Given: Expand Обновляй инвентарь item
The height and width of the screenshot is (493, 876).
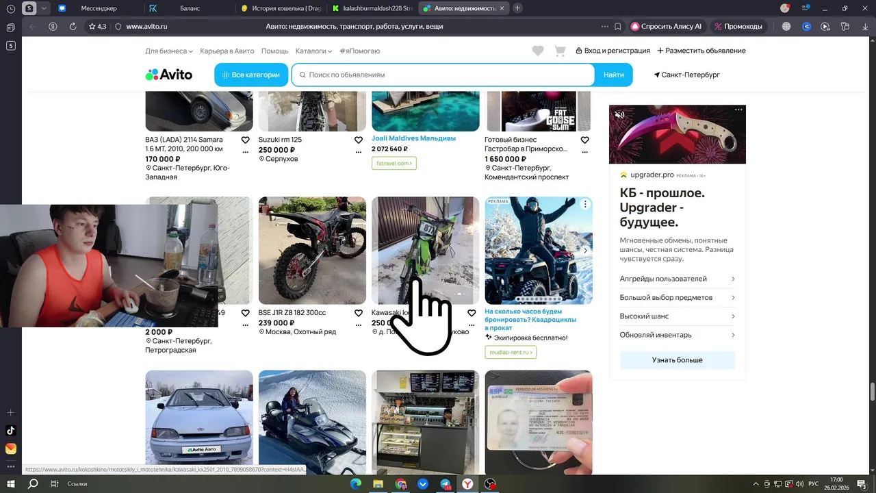Looking at the screenshot, I should 677,335.
